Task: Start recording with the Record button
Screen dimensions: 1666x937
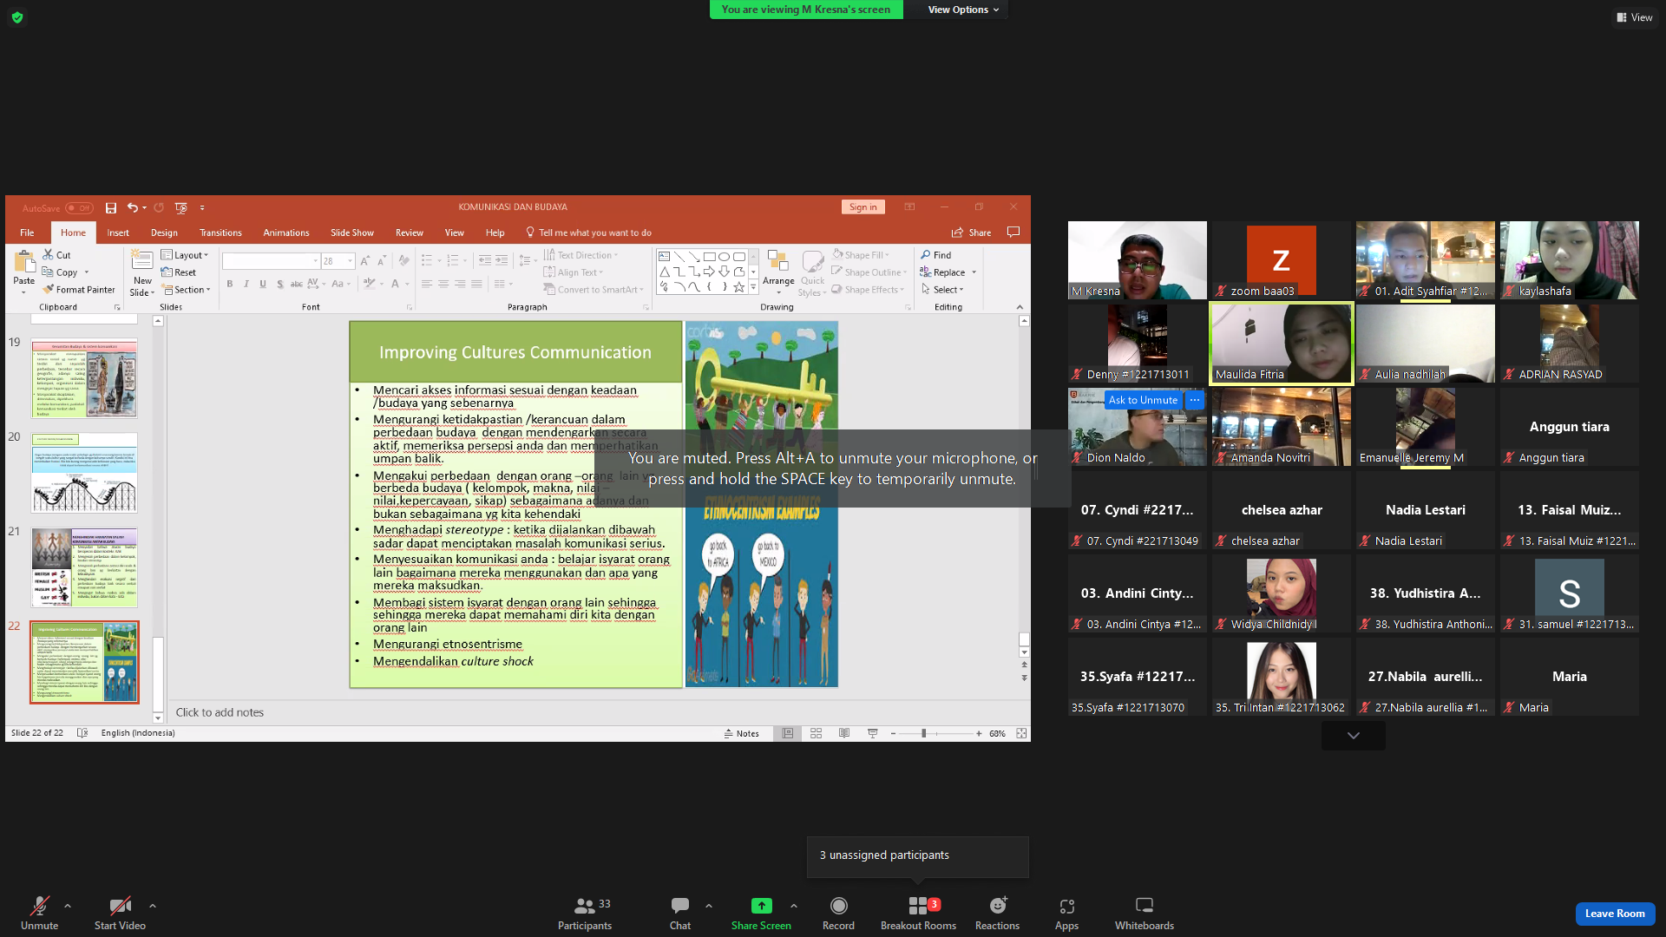Action: click(x=838, y=913)
